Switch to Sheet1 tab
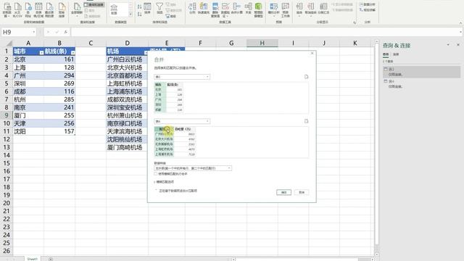Viewport: 464px width, 261px height. (x=32, y=259)
